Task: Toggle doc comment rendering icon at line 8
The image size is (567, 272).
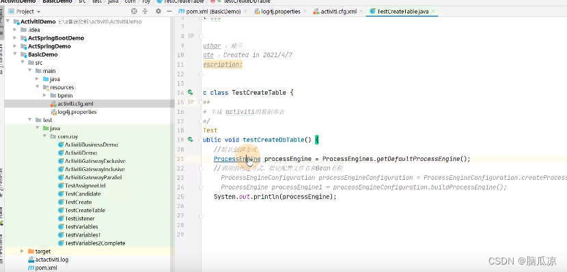Action: [191, 35]
